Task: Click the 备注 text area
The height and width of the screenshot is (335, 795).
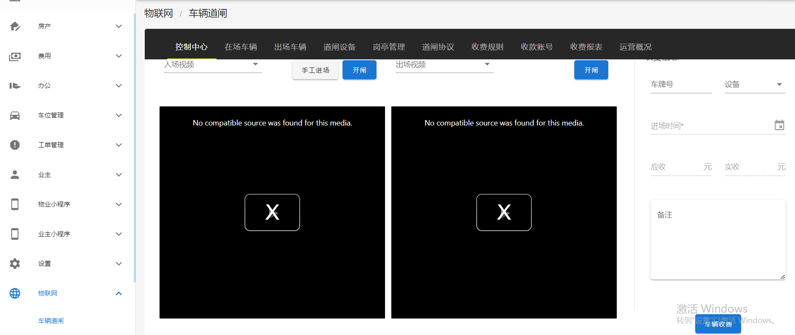Action: pyautogui.click(x=718, y=240)
